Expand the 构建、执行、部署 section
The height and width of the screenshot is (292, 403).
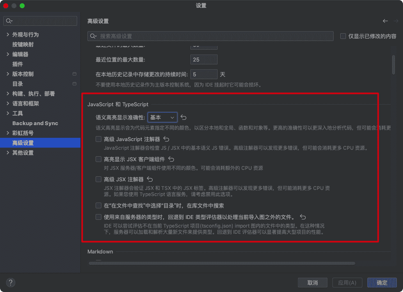coord(8,94)
